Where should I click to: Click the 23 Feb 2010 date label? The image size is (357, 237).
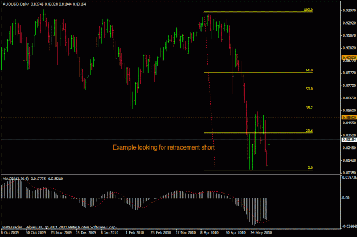(x=161, y=232)
